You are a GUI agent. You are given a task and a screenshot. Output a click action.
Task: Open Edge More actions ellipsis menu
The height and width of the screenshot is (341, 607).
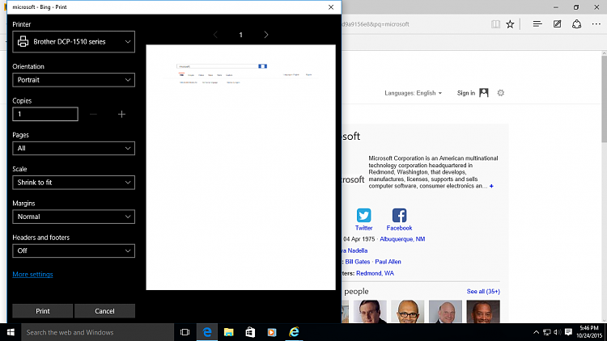[x=596, y=24]
